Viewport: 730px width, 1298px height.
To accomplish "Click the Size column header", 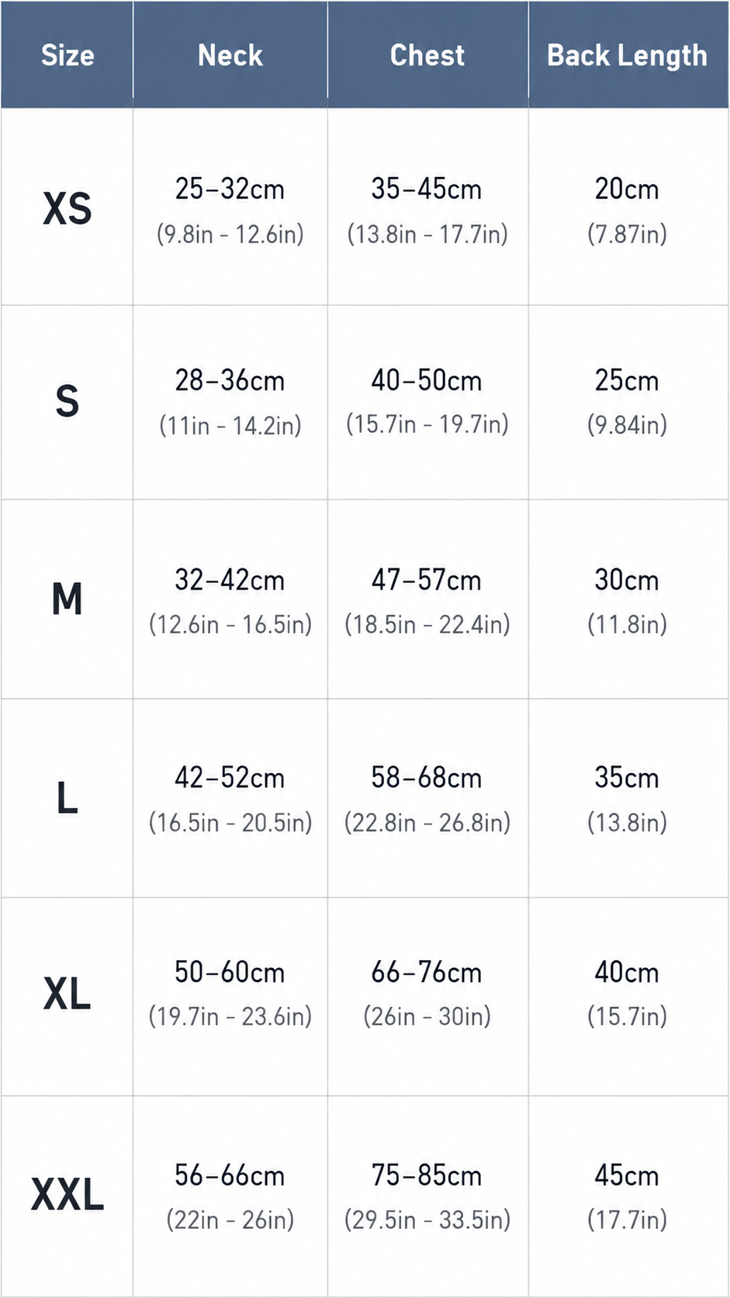I will [x=67, y=55].
